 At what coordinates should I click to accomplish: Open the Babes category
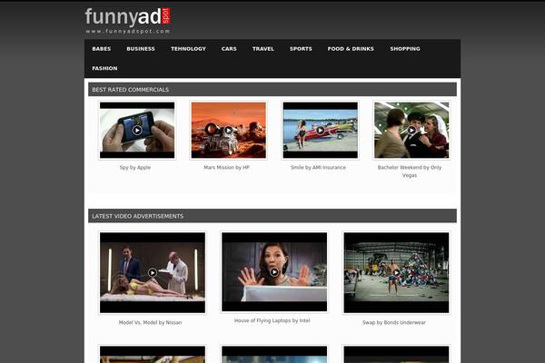pyautogui.click(x=102, y=49)
